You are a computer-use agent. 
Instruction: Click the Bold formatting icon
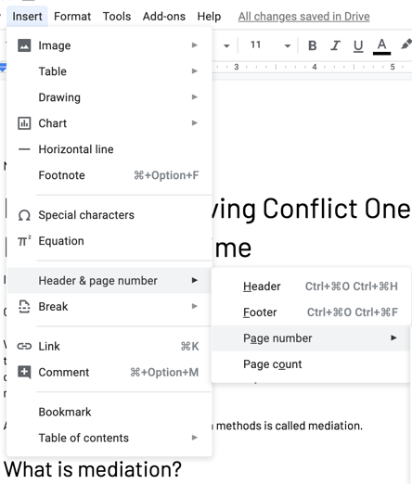(313, 45)
